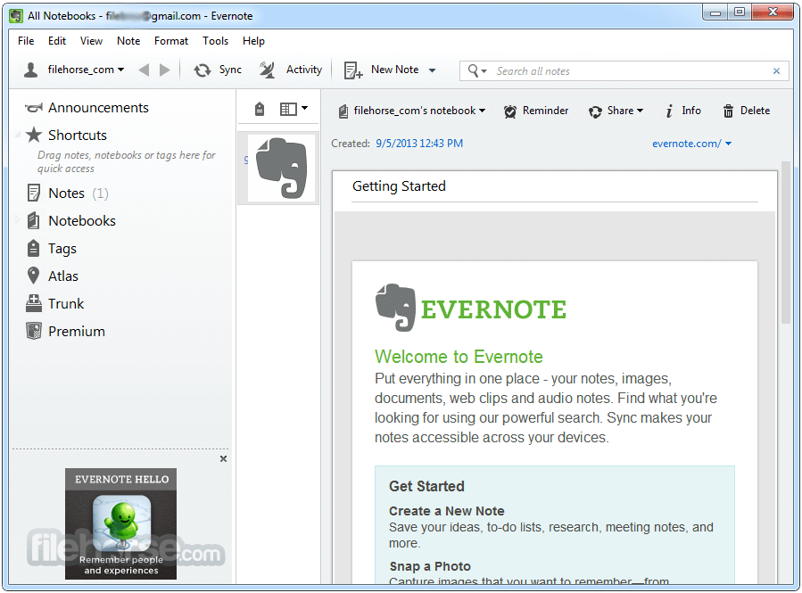This screenshot has width=802, height=593.
Task: Click the Delete button label
Action: coord(755,111)
